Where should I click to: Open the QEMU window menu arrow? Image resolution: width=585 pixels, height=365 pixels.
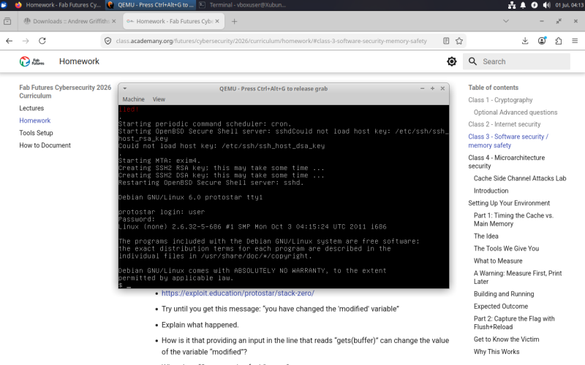(x=125, y=88)
